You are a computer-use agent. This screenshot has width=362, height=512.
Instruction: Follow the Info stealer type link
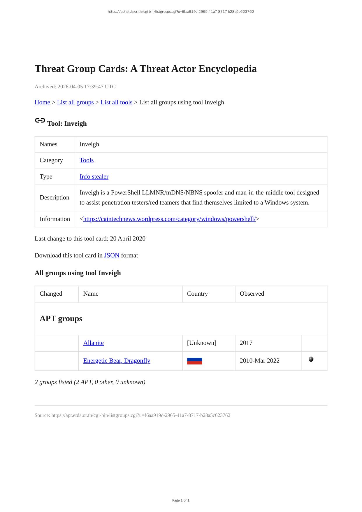coord(94,177)
